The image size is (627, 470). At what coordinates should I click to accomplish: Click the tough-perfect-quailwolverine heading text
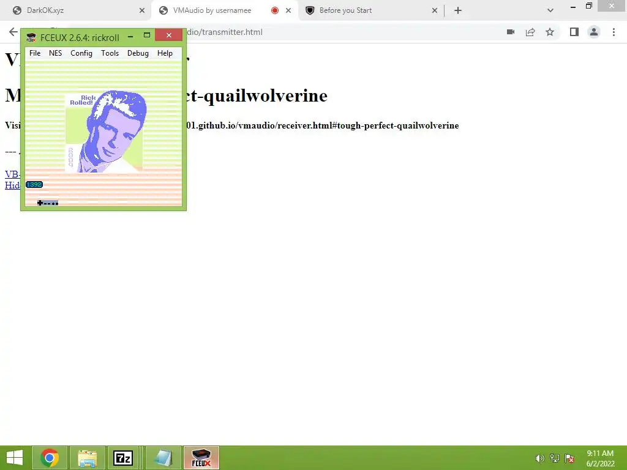[257, 95]
